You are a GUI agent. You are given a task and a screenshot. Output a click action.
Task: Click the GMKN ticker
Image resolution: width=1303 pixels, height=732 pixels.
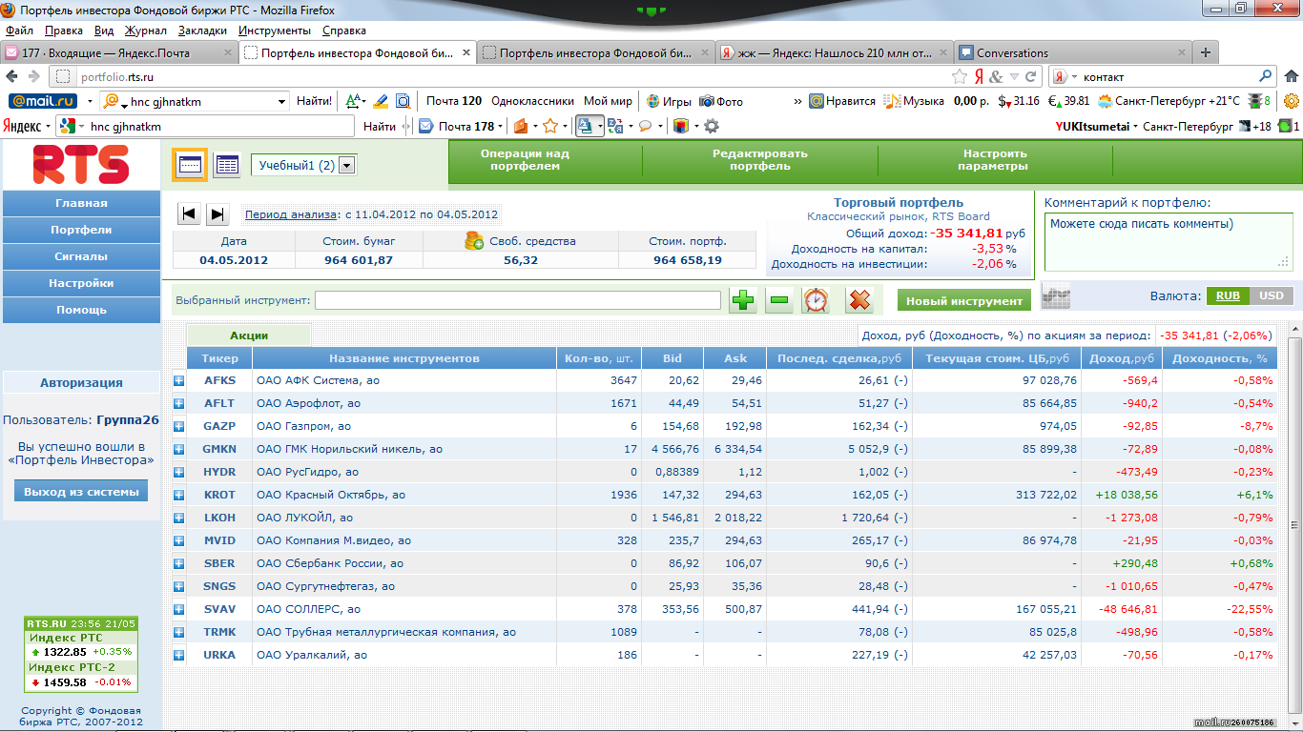(x=219, y=449)
